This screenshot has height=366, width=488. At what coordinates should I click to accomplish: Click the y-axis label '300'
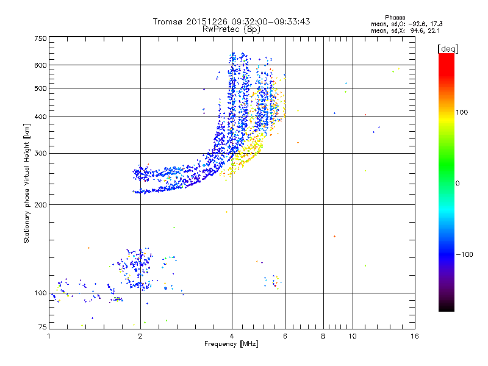click(40, 154)
